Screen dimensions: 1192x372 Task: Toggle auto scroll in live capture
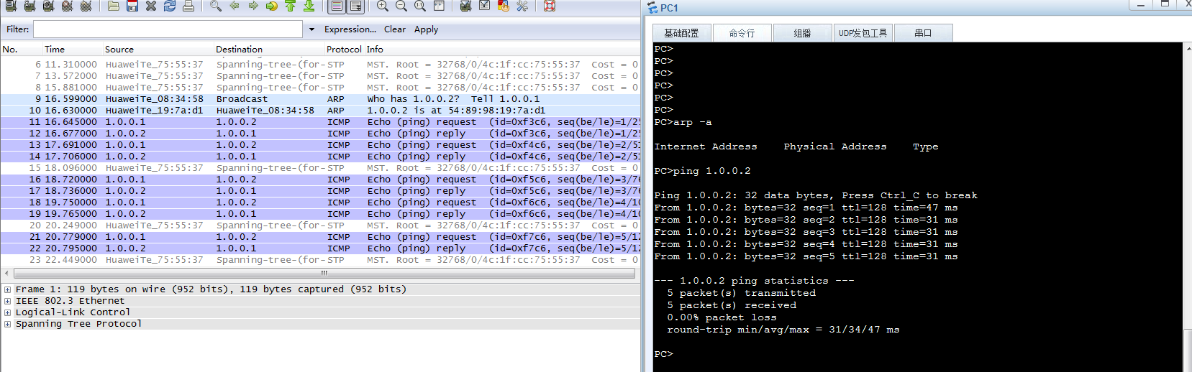(355, 6)
